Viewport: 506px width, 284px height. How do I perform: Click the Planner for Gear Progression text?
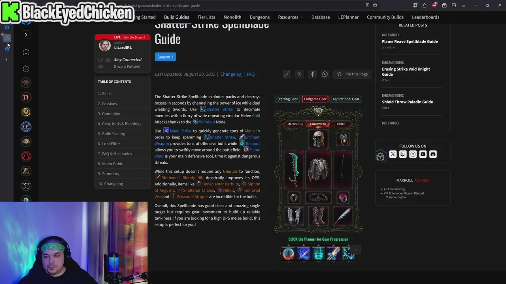point(318,239)
